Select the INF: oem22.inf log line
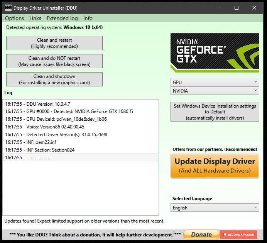The image size is (267, 243). (x=81, y=142)
